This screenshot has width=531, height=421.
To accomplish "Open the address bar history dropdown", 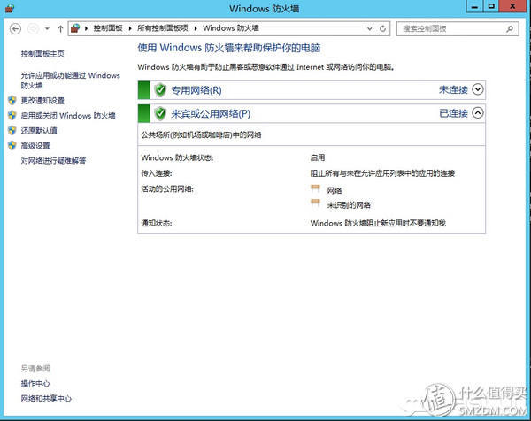I will [366, 28].
